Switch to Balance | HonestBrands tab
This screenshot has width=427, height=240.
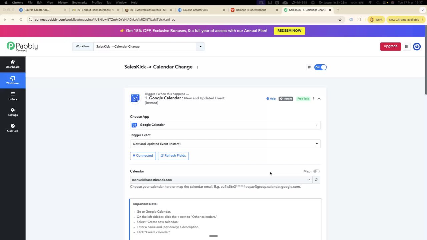click(x=251, y=10)
